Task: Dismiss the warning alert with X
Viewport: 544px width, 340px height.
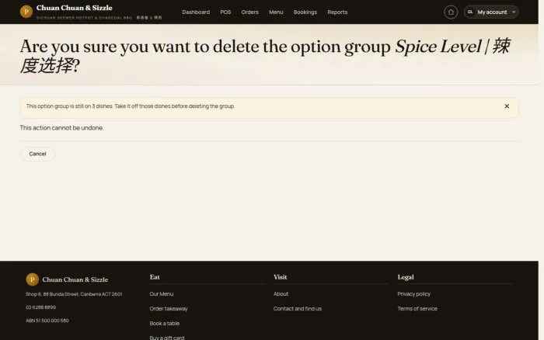Action: [x=507, y=106]
